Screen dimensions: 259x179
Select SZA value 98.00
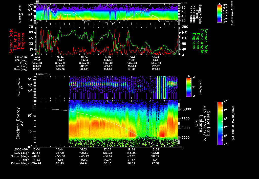60,153
